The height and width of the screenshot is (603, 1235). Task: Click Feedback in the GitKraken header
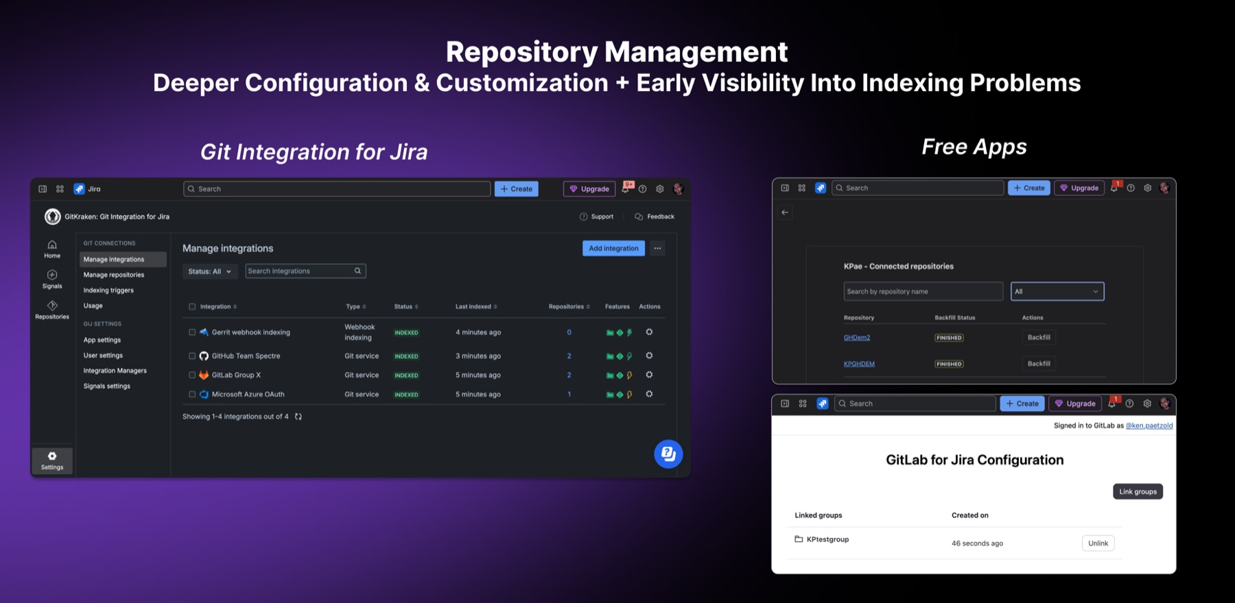point(655,217)
